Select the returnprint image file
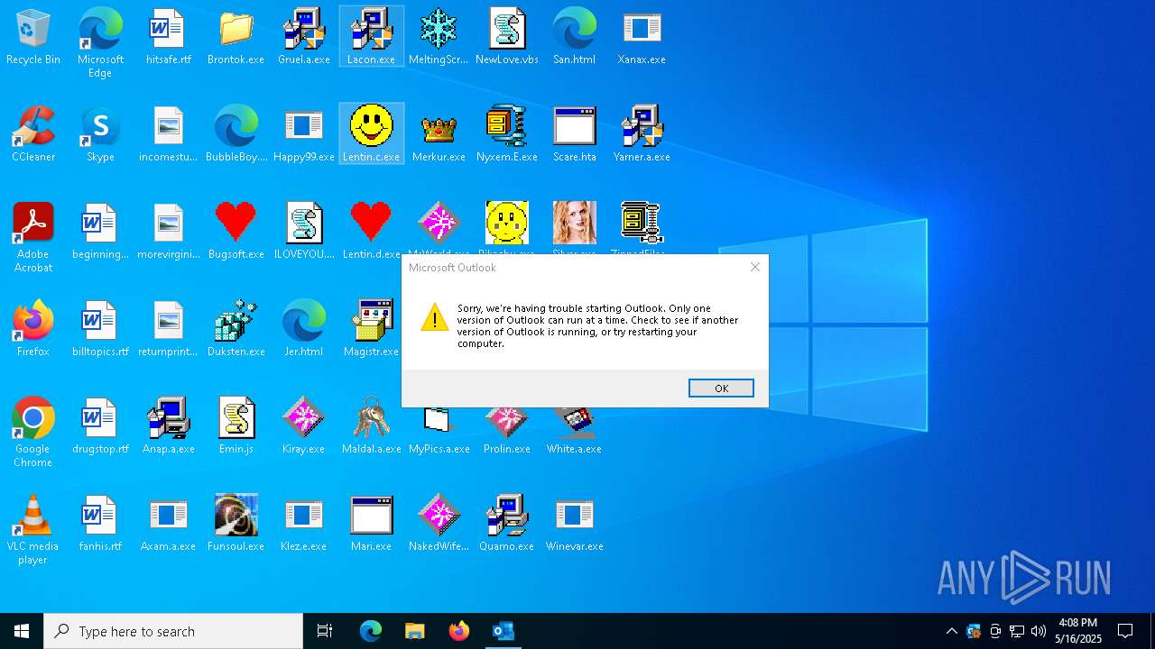 (x=168, y=330)
